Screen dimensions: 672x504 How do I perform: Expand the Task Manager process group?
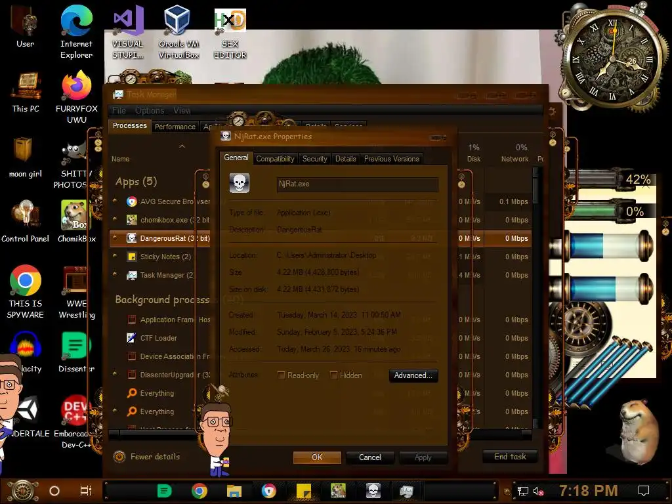[x=115, y=274]
